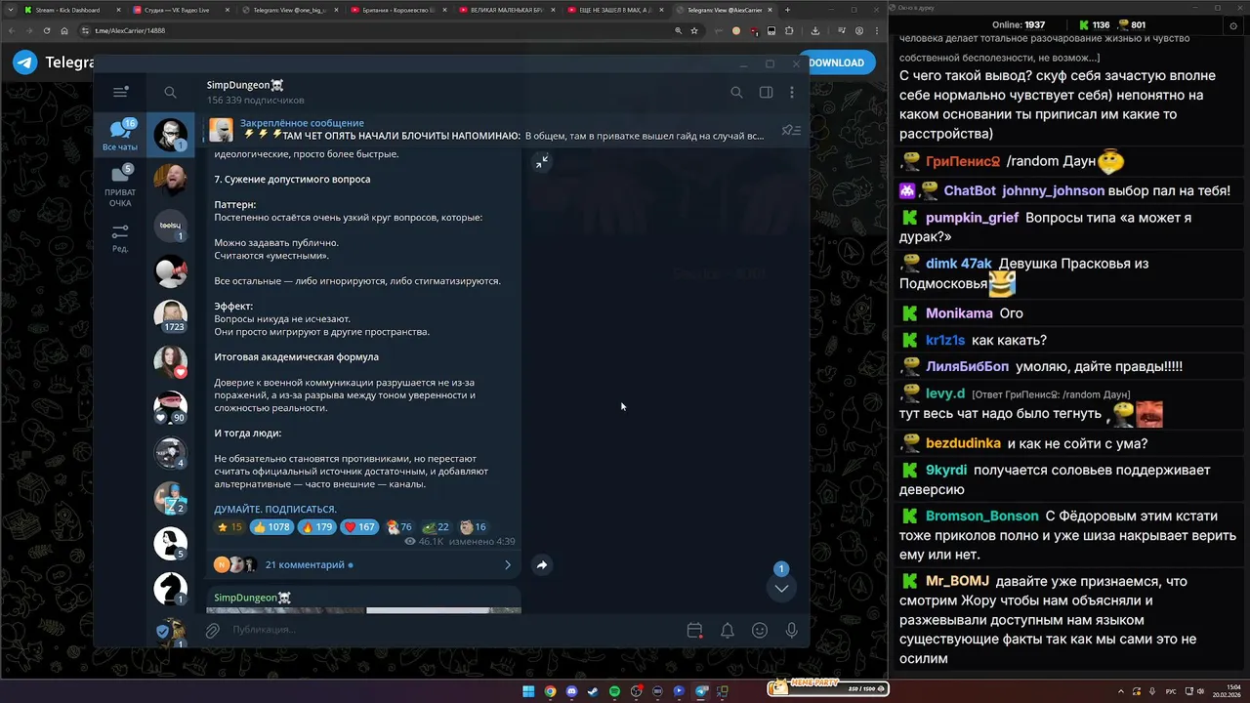The width and height of the screenshot is (1250, 703).
Task: Show the list of pinned messages
Action: pyautogui.click(x=791, y=130)
